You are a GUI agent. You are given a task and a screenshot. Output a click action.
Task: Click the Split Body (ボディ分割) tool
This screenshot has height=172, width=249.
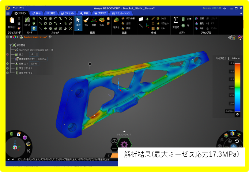coord(128,18)
